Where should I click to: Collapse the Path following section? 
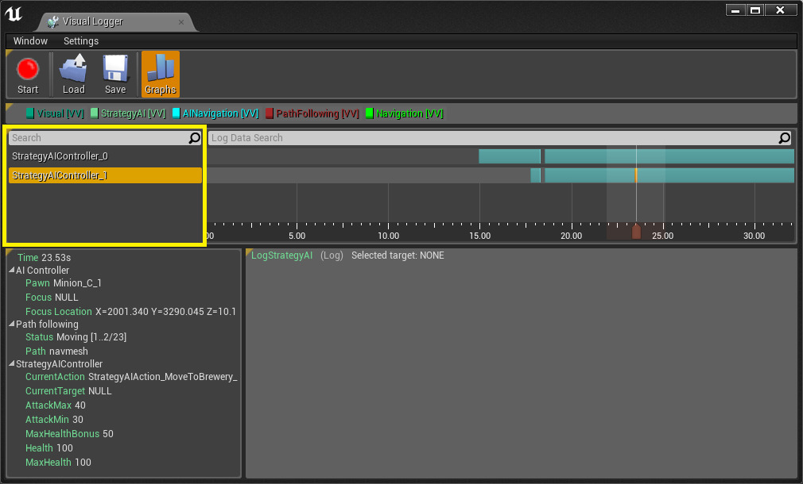[x=12, y=324]
